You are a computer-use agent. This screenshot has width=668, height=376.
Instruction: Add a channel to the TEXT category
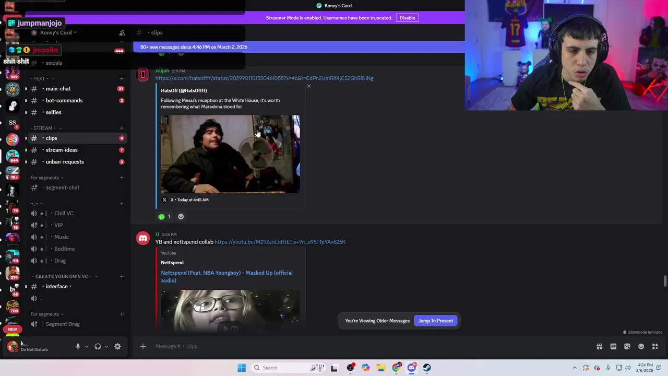click(122, 79)
